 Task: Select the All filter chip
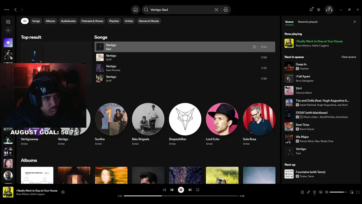pos(25,21)
